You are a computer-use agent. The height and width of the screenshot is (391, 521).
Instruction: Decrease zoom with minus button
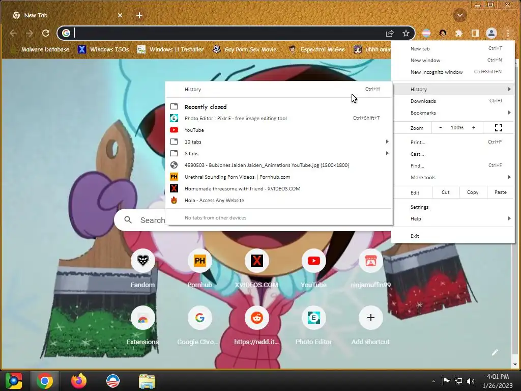(x=441, y=128)
